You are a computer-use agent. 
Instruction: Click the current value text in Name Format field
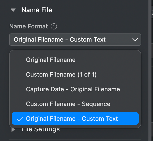coord(60,40)
